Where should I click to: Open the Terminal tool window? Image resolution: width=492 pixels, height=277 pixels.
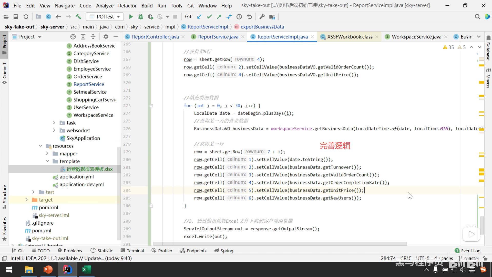[132, 251]
